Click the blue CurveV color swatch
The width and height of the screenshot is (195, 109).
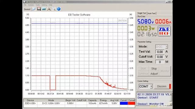pyautogui.click(x=124, y=103)
